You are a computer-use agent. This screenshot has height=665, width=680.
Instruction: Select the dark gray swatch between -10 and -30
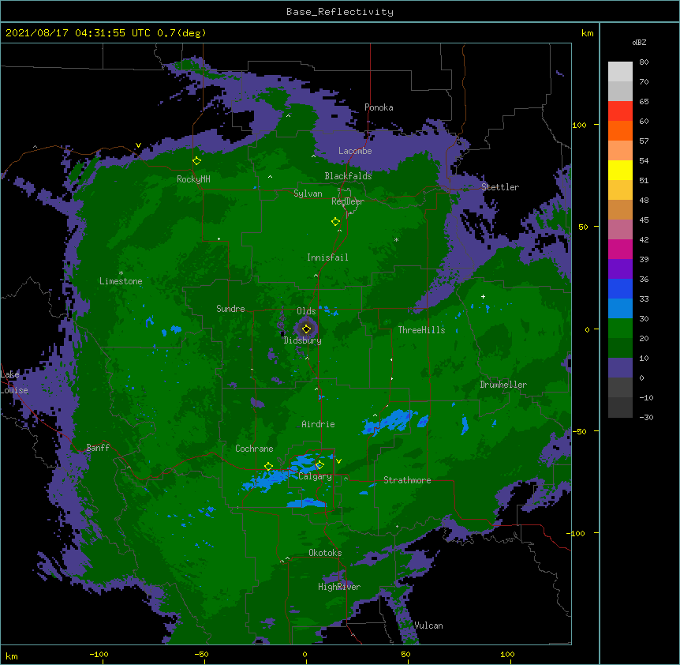[x=620, y=408]
